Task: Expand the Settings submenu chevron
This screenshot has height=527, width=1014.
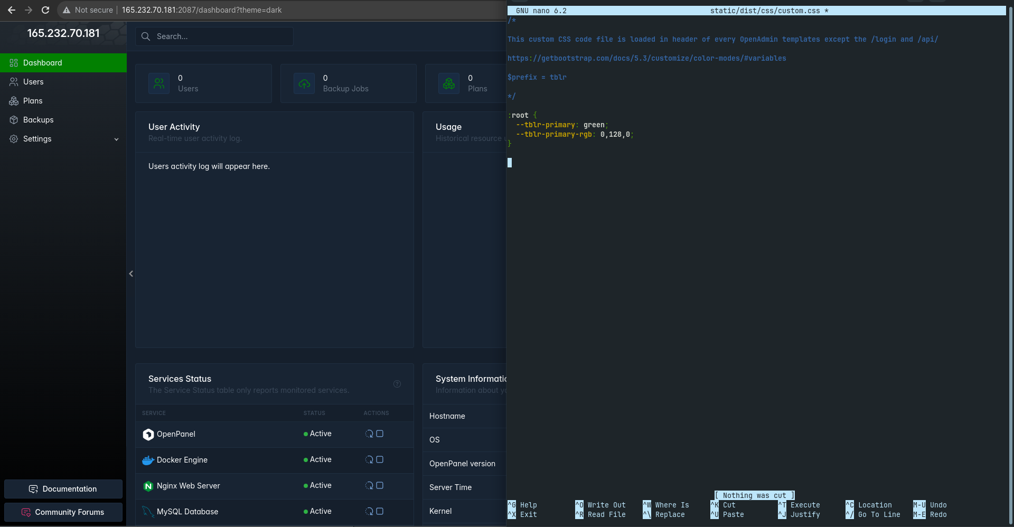Action: coord(116,139)
